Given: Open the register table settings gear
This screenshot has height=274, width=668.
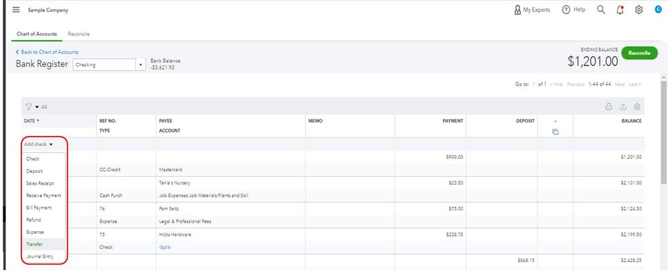Looking at the screenshot, I should coord(637,107).
